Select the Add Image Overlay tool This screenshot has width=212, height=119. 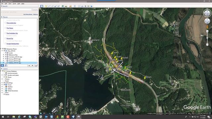[55, 6]
